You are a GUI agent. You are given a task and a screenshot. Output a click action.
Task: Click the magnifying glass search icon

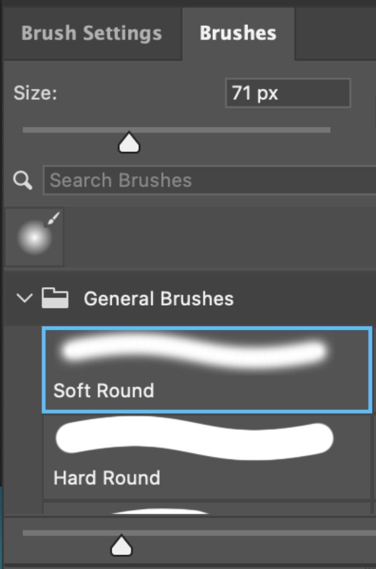[x=23, y=181]
